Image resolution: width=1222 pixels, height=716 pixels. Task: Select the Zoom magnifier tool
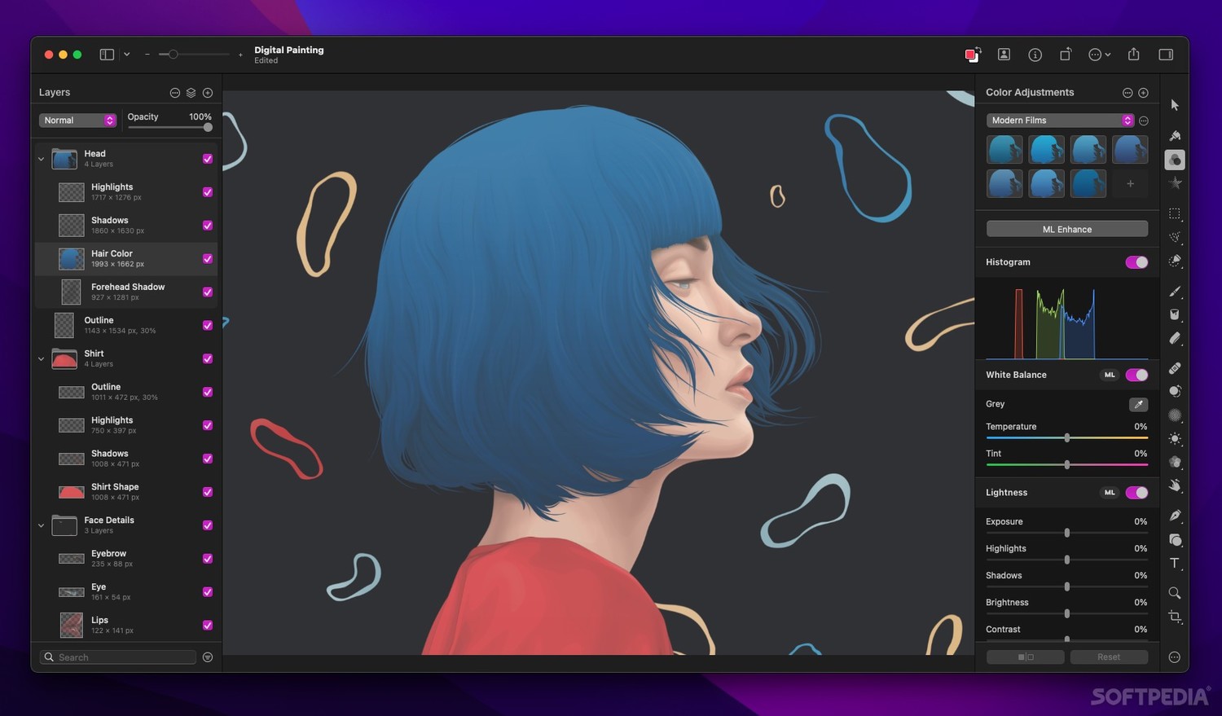[1175, 593]
